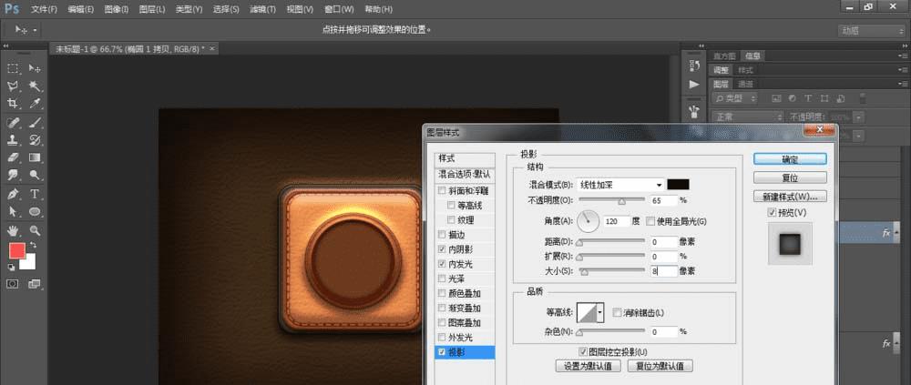Select the Gradient tool

tap(35, 157)
